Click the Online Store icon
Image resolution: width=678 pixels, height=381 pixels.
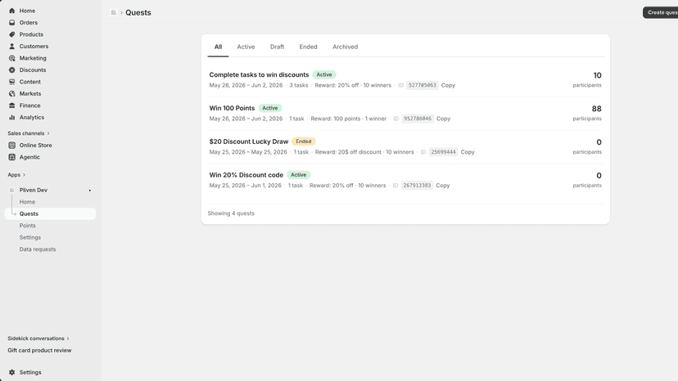point(11,146)
